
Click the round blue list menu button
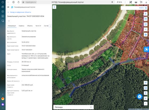coord(139,97)
